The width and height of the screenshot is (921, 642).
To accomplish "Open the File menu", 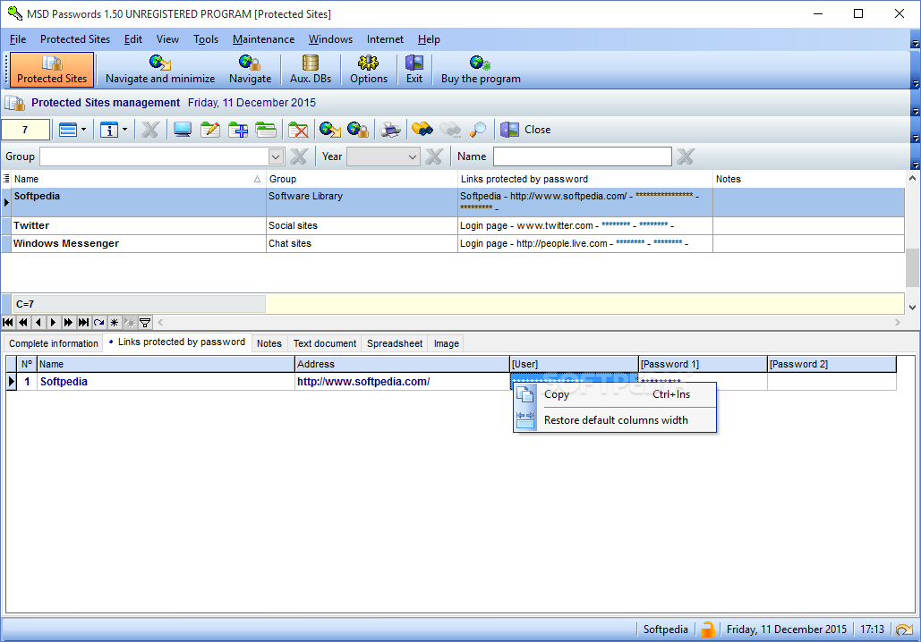I will coord(18,39).
